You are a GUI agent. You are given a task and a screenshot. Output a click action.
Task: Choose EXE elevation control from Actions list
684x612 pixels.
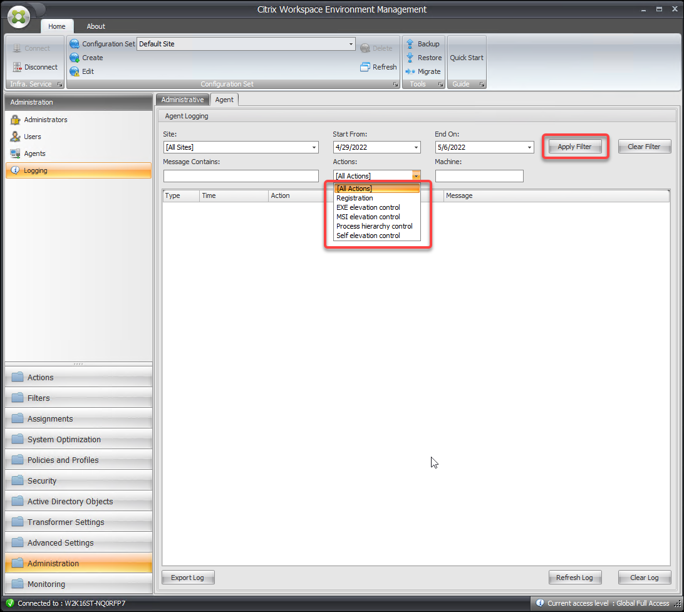368,207
